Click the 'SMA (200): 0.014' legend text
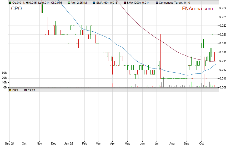The width and height of the screenshot is (226, 149). coord(138,3)
